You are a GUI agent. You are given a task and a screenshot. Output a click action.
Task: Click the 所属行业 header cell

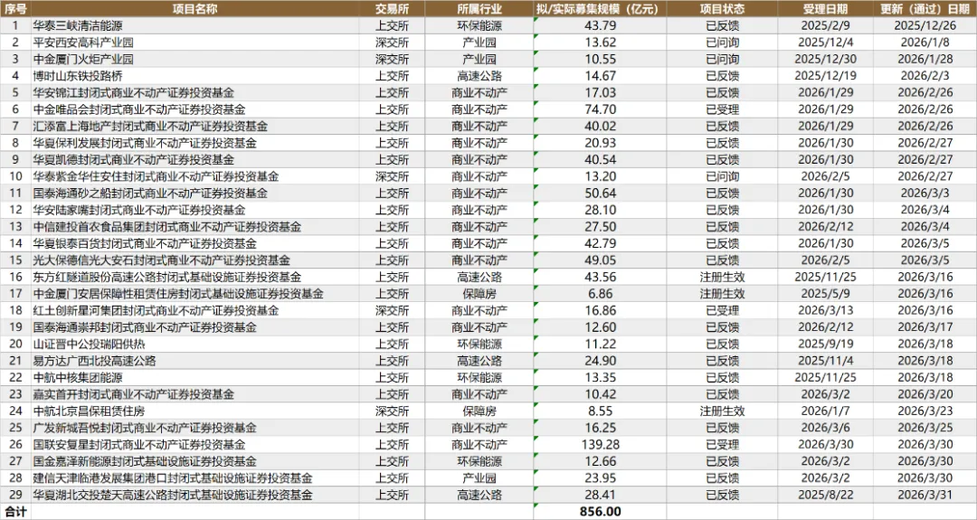(479, 9)
